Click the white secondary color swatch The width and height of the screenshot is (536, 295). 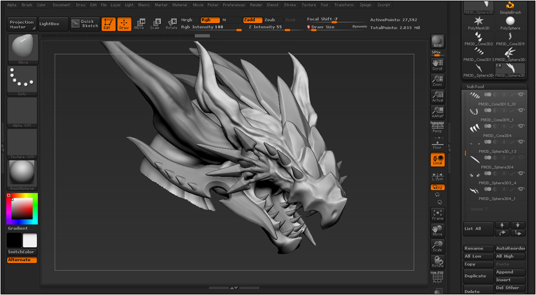click(30, 240)
